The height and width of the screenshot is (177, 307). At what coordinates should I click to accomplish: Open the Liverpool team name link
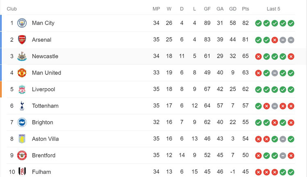pos(43,90)
